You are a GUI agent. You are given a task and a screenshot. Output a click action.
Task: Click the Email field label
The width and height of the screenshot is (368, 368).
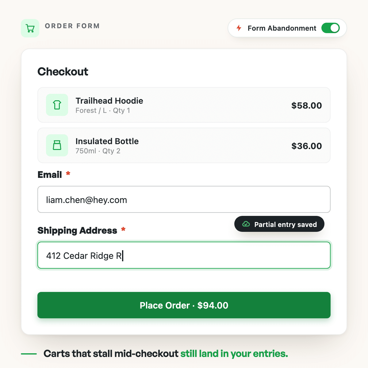[50, 174]
